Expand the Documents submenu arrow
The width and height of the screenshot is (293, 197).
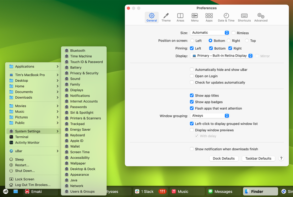58,92
